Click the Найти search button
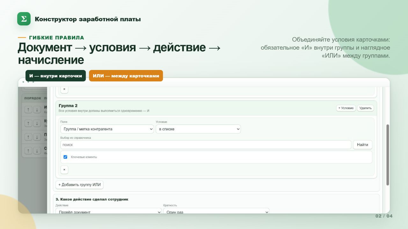 362,145
